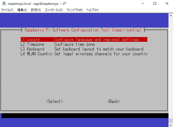
Task: Open the ファイル(F) menu
Action: coord(7,10)
